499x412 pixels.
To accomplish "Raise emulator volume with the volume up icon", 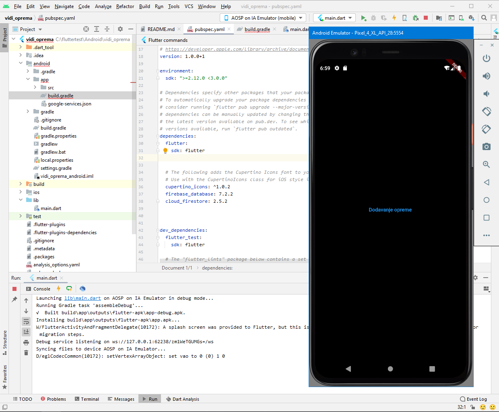I will 486,76.
